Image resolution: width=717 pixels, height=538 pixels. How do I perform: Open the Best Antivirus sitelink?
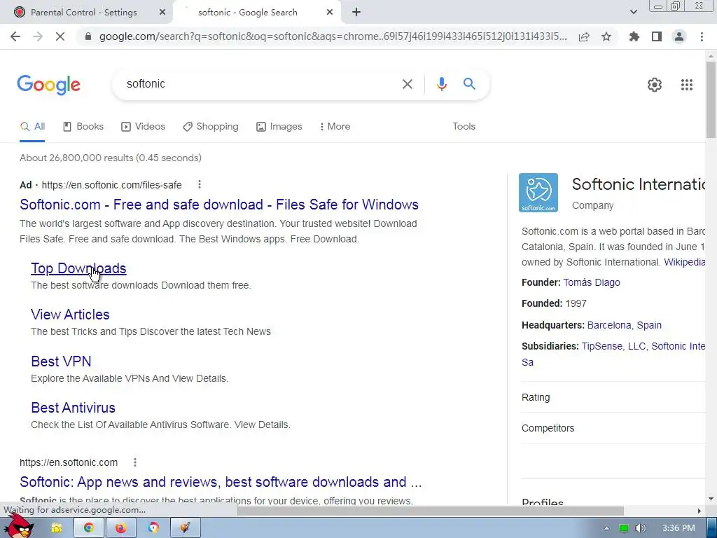(x=73, y=408)
